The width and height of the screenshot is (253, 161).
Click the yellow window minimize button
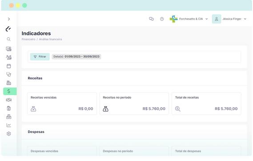click(x=18, y=5)
